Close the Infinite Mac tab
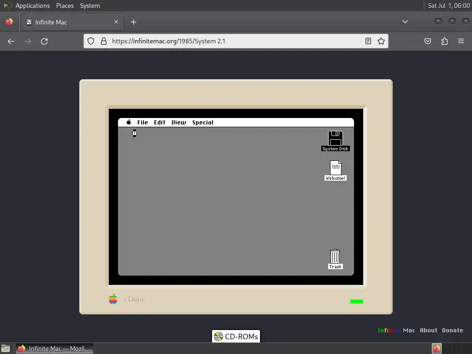Image resolution: width=472 pixels, height=354 pixels. [x=116, y=22]
